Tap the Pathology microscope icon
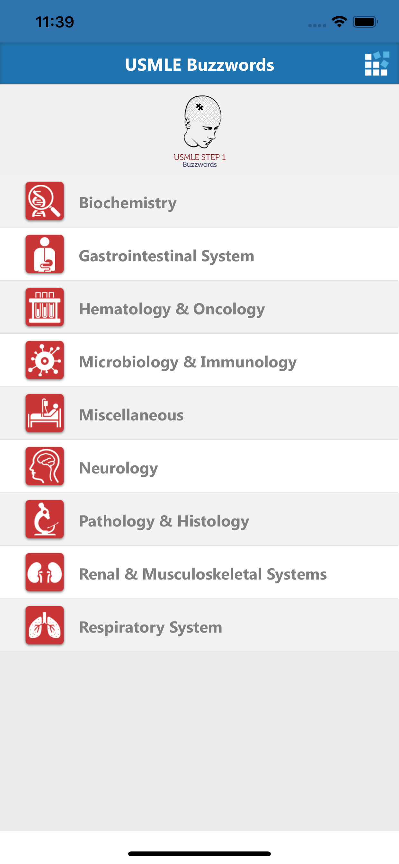Image resolution: width=399 pixels, height=864 pixels. tap(45, 519)
